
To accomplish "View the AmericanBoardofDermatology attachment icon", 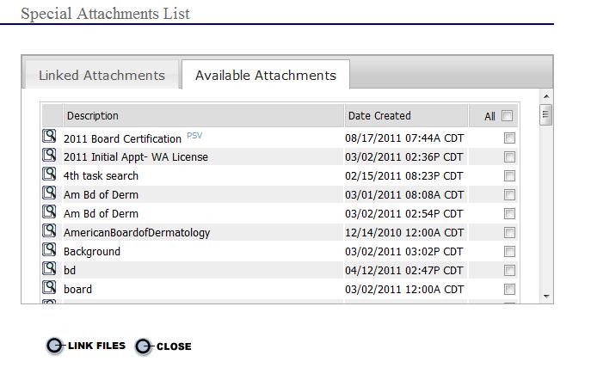I will pos(50,231).
